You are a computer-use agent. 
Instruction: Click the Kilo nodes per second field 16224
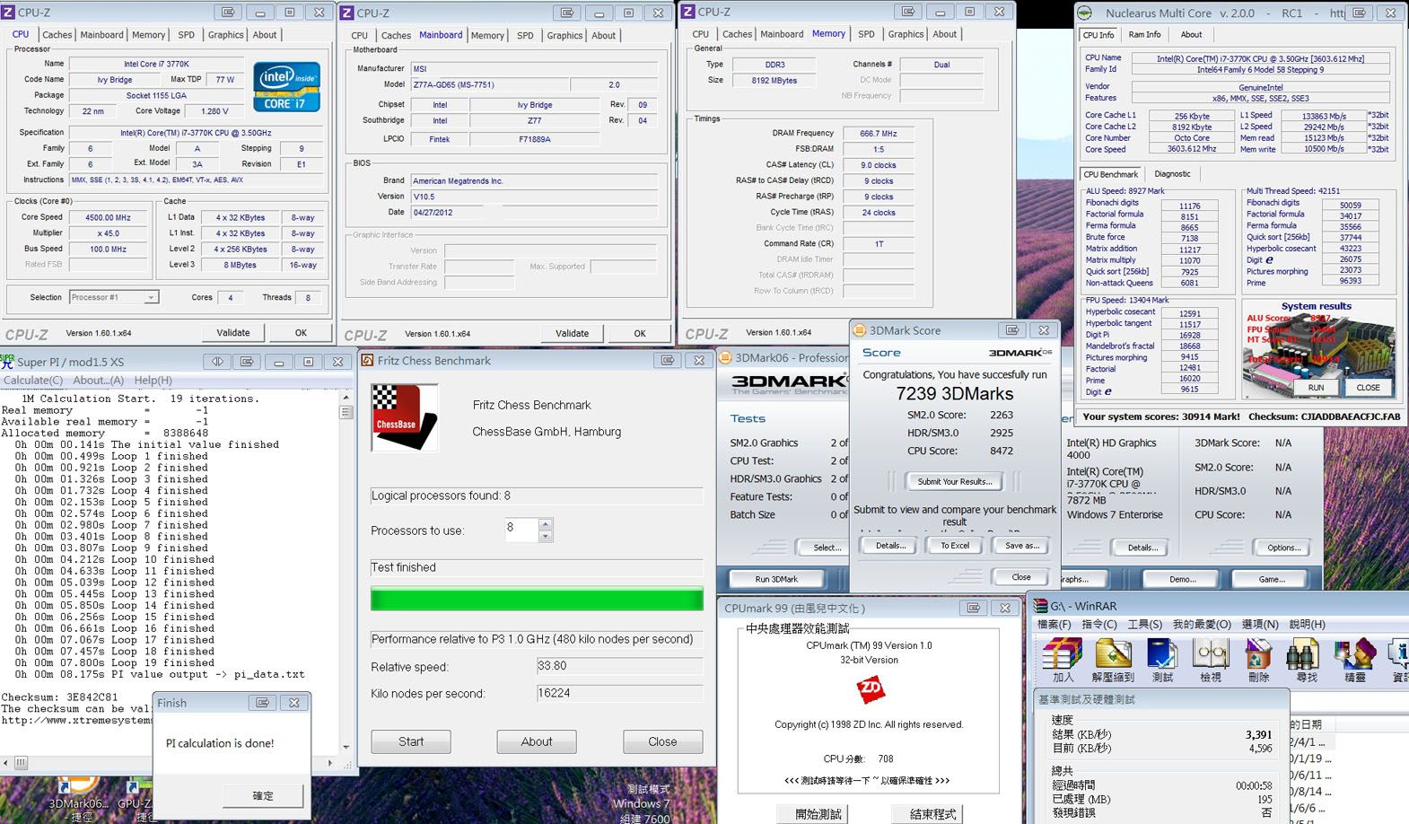(619, 693)
